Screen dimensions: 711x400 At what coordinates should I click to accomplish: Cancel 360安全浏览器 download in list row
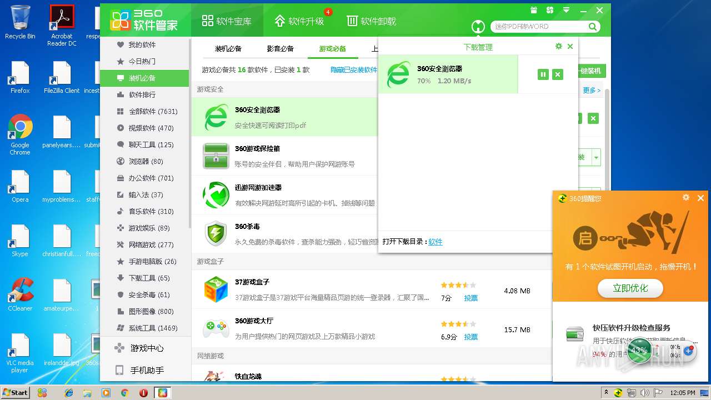pyautogui.click(x=593, y=118)
